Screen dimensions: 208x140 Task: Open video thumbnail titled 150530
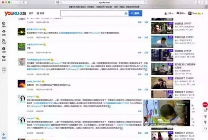(x=162, y=135)
